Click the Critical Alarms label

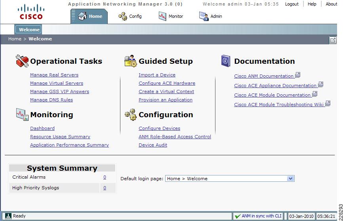pos(29,177)
